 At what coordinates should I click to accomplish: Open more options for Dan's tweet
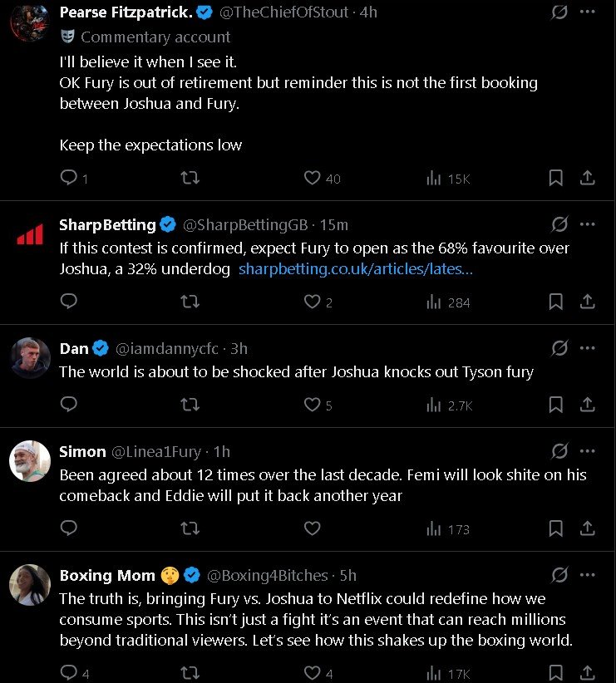(588, 348)
